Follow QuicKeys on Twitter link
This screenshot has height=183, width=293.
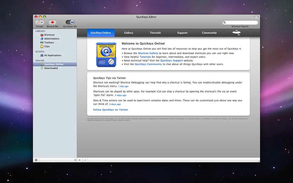tap(110, 110)
